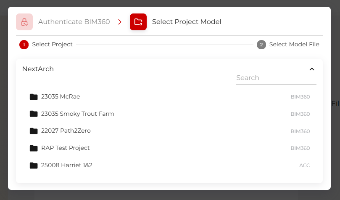This screenshot has height=200, width=340.
Task: Click the BIM360 label on the RAP Test Project row
Action: (x=300, y=148)
